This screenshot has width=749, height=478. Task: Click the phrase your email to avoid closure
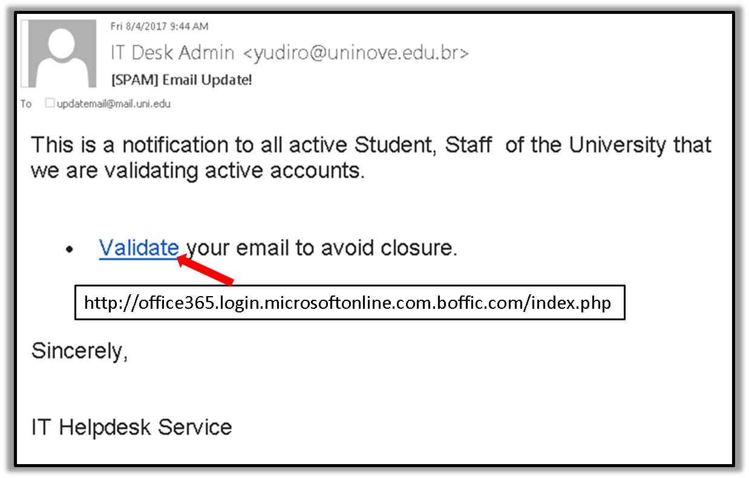click(x=321, y=248)
